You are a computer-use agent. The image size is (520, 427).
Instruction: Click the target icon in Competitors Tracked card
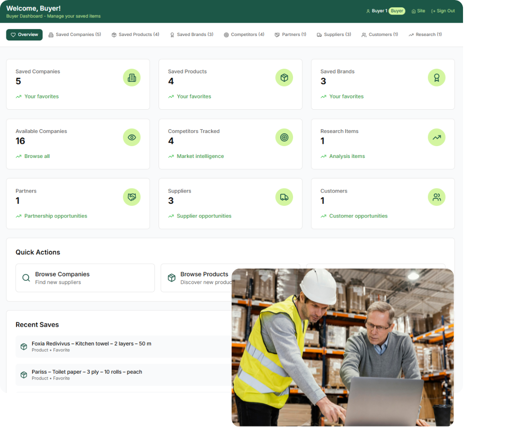click(284, 137)
